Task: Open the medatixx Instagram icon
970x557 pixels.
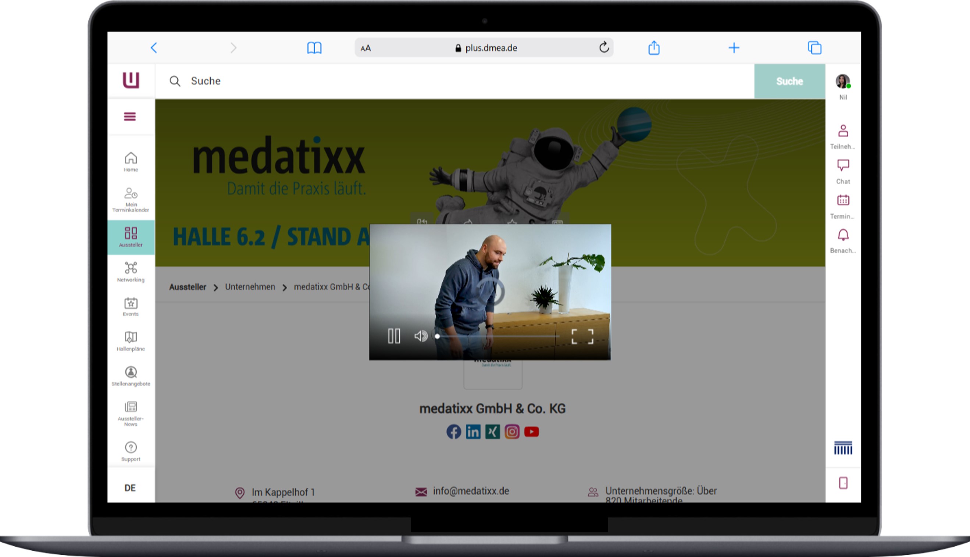Action: (x=512, y=432)
